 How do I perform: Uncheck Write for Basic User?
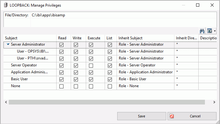coord(76,79)
